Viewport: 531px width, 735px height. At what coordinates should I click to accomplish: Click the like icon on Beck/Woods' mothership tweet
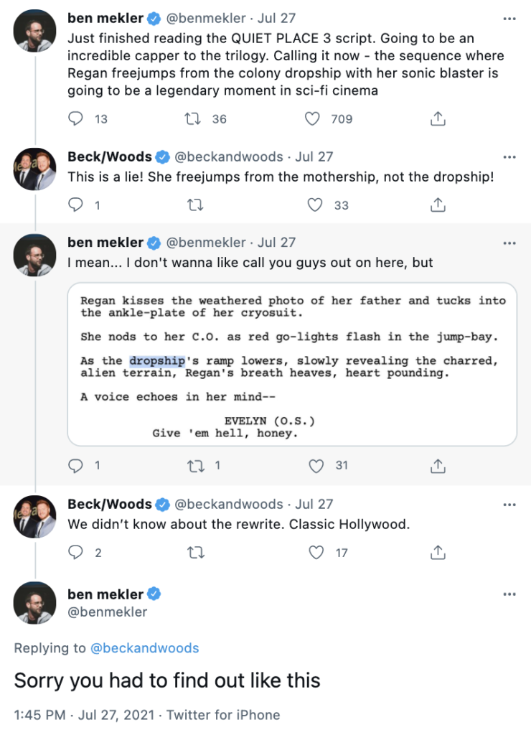314,205
